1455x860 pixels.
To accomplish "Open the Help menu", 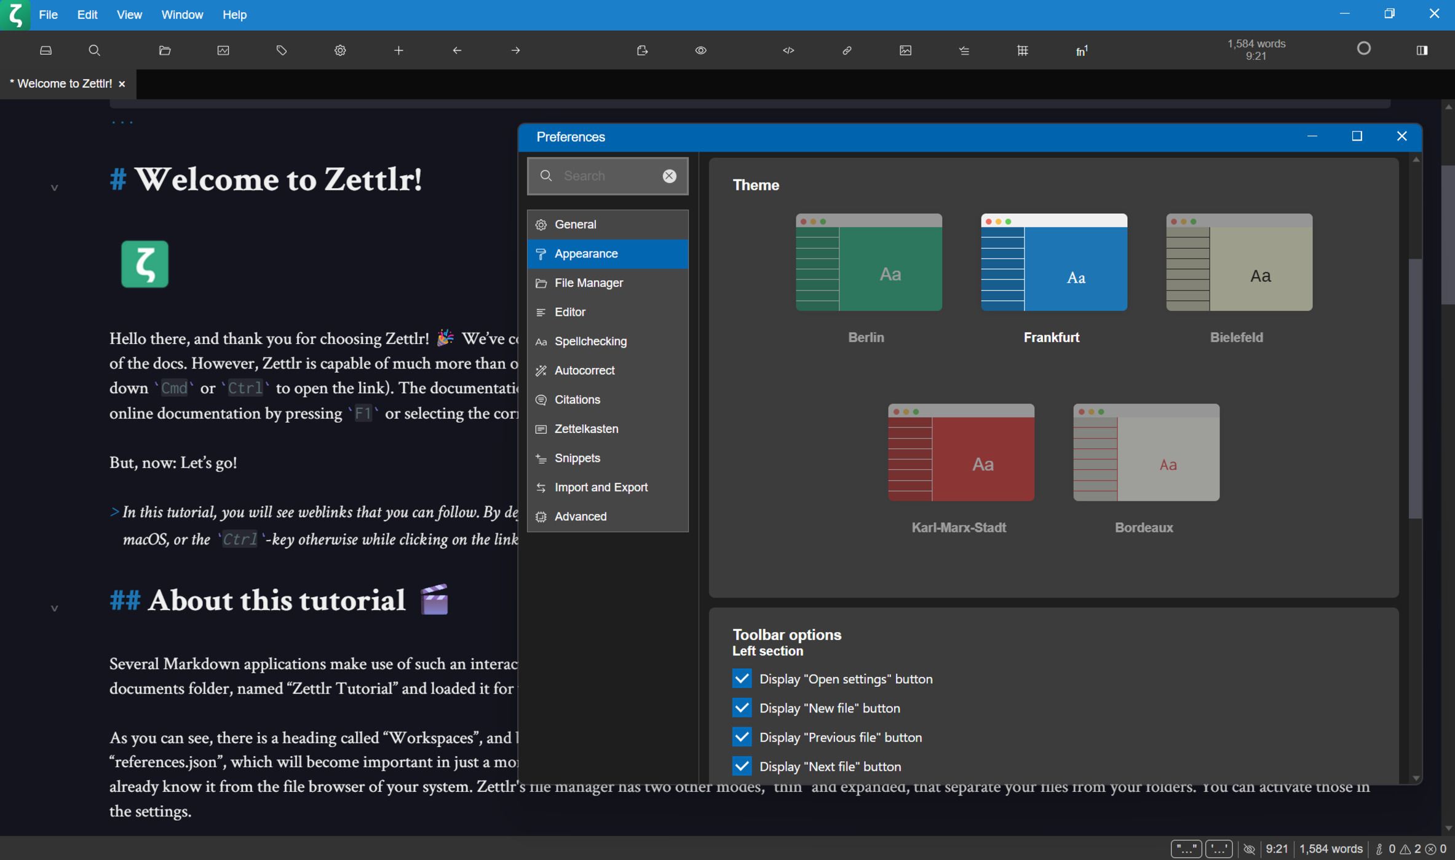I will 234,15.
